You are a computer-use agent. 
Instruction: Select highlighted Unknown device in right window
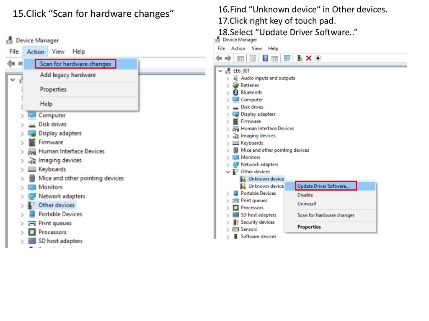[x=266, y=179]
